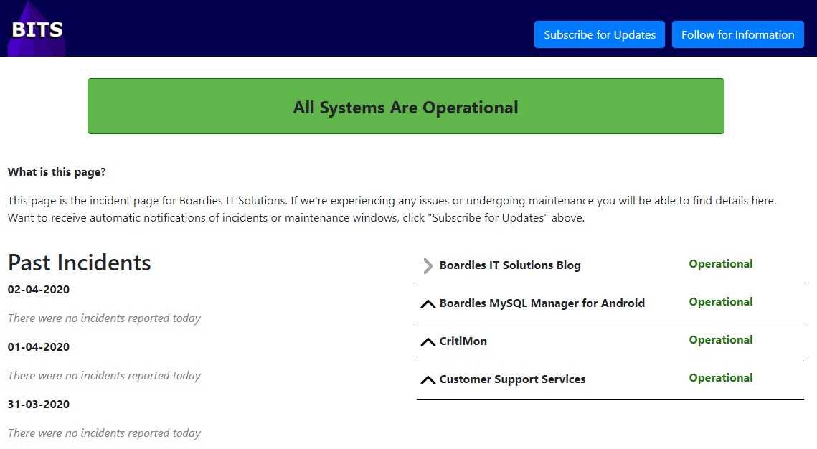Select the Boardies IT Solutions Blog label

point(509,265)
